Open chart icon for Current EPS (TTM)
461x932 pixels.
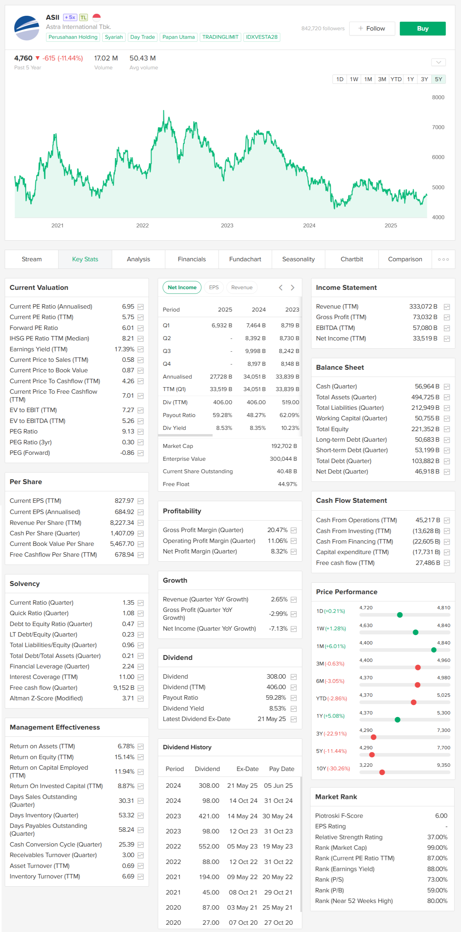[141, 501]
